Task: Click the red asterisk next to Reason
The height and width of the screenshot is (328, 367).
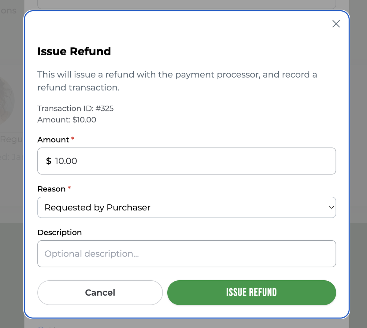Action: point(69,188)
